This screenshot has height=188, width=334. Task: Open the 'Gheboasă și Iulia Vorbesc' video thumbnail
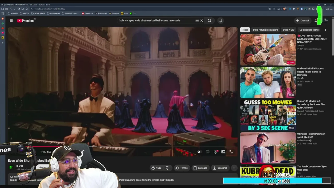(x=268, y=83)
